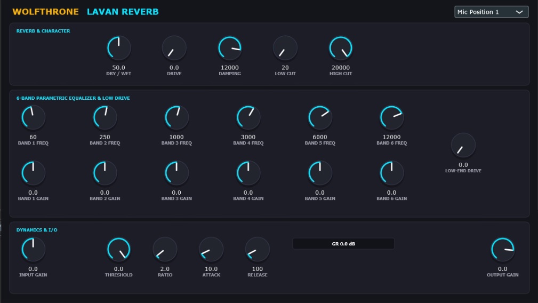Click the Band 5 Gain knob
This screenshot has height=303, width=538.
pos(320,173)
